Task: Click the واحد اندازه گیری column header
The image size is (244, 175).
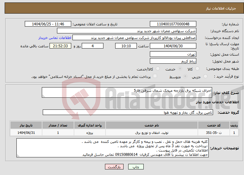Action: tap(89, 125)
